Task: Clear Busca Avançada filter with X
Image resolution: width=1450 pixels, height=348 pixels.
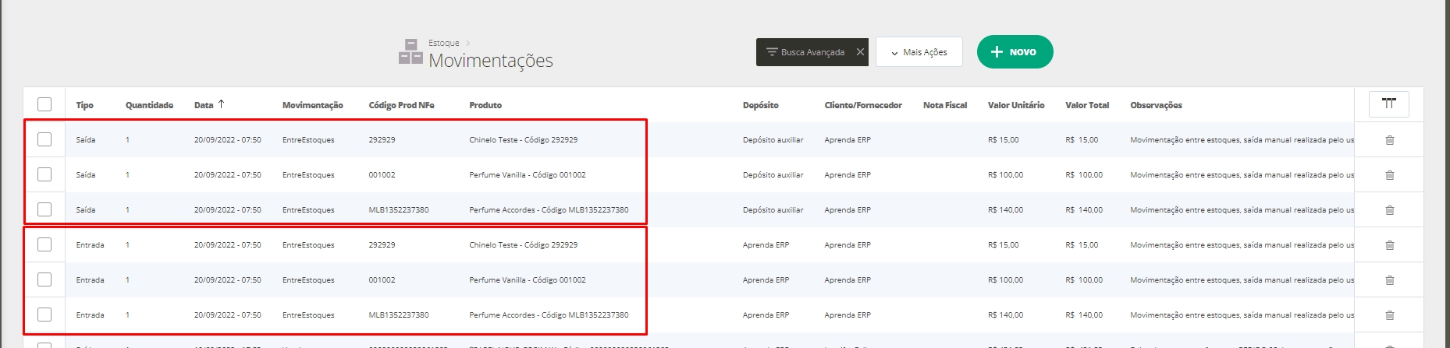Action: tap(860, 52)
